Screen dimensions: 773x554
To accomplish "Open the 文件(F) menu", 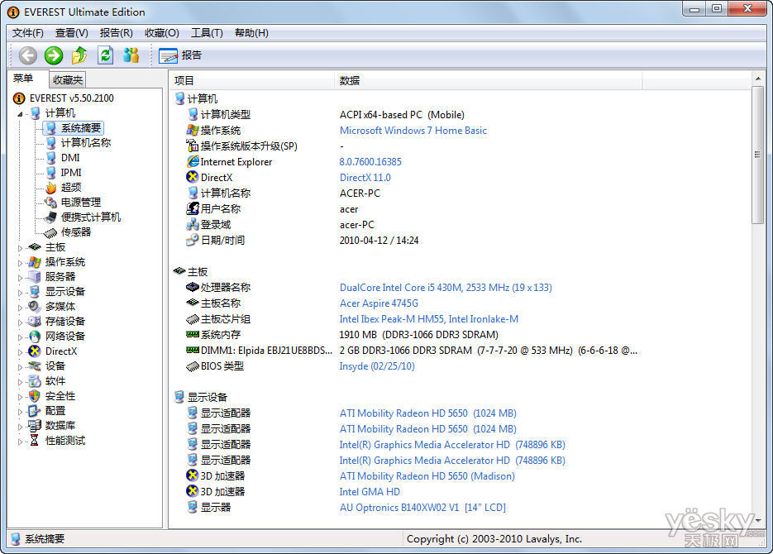I will click(27, 33).
